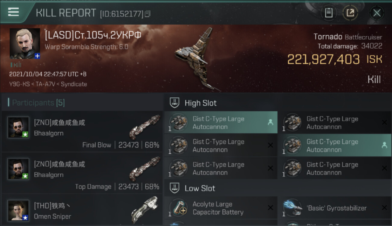Collapse the Low Slot section header
The image size is (392, 226).
click(x=278, y=188)
